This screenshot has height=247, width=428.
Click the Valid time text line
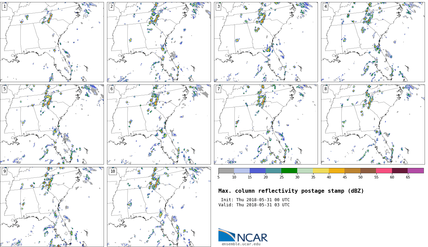click(254, 205)
